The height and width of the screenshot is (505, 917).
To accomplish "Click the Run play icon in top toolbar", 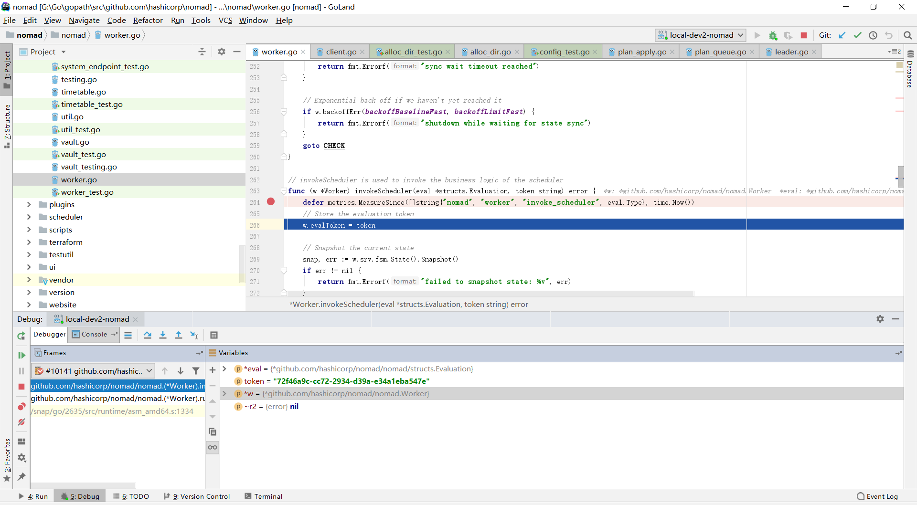I will [757, 35].
